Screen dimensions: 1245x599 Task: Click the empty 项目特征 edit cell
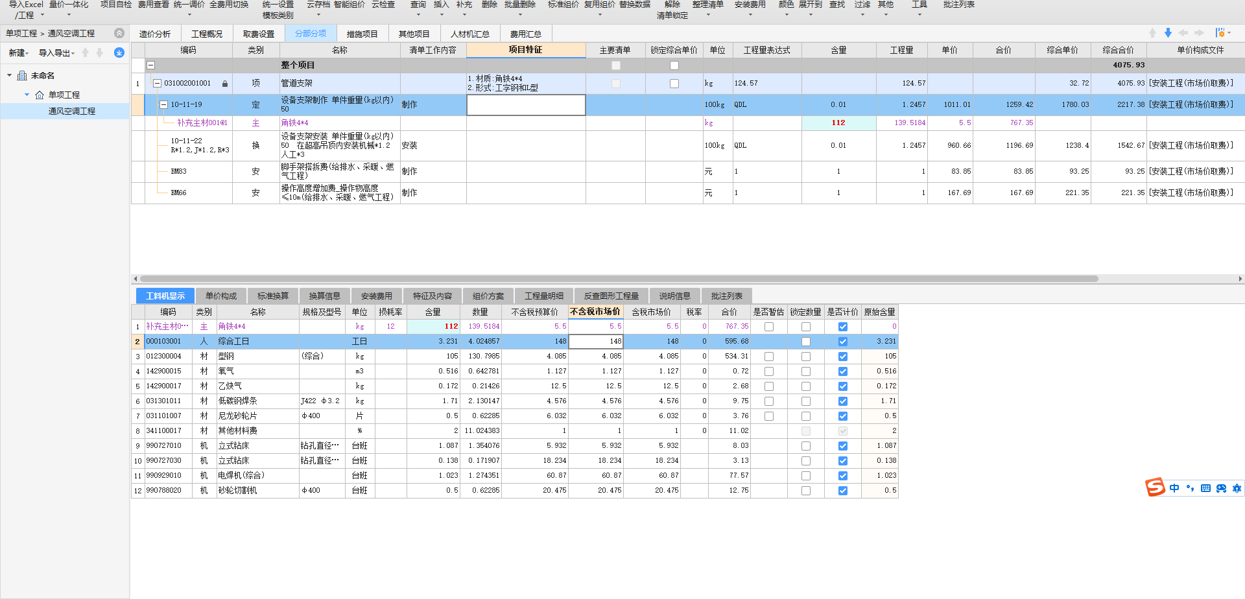click(x=526, y=105)
